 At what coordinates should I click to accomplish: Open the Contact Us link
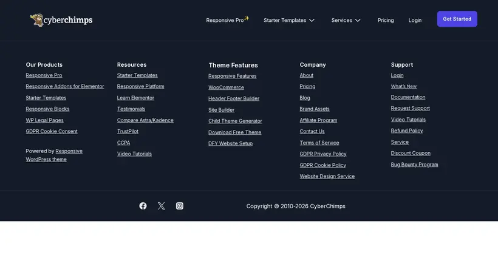coord(312,131)
